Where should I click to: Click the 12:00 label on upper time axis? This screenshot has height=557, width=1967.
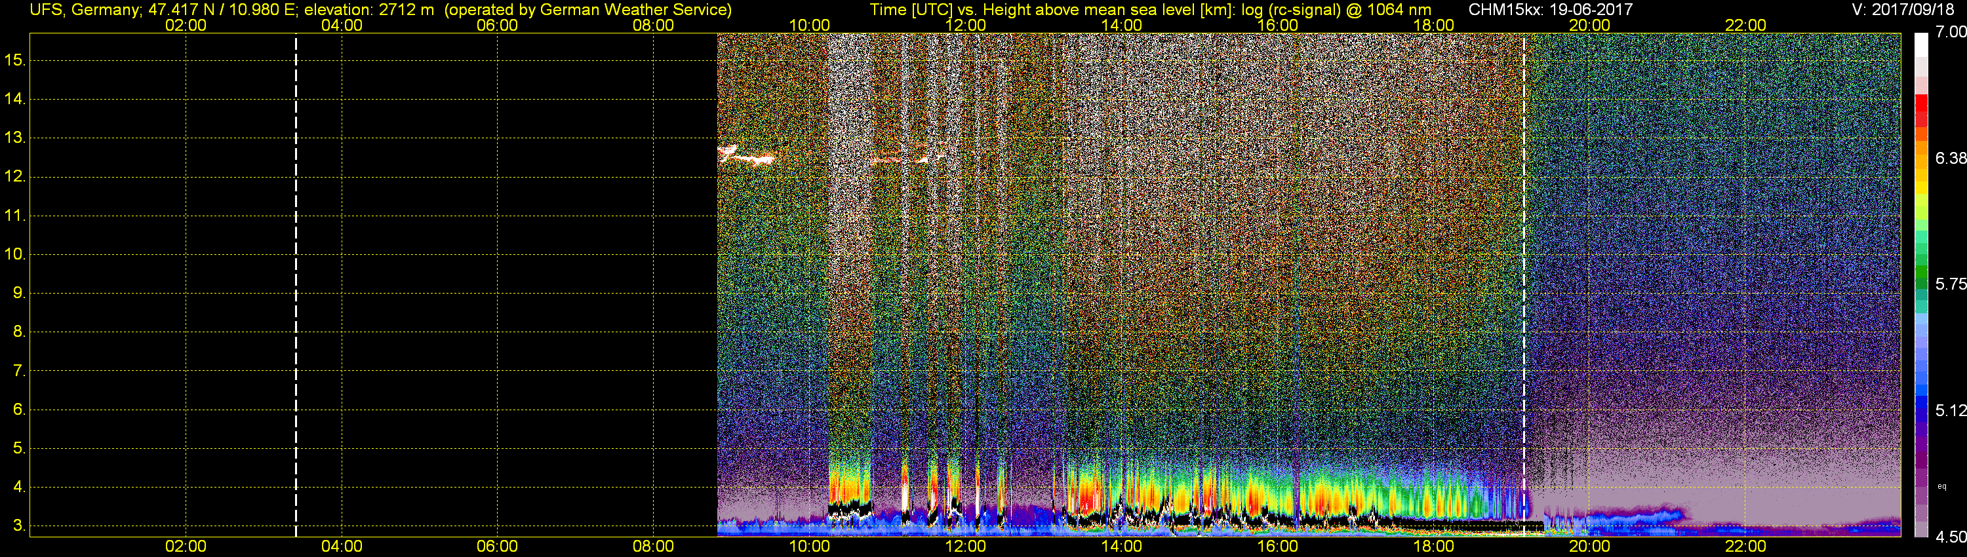tap(965, 25)
